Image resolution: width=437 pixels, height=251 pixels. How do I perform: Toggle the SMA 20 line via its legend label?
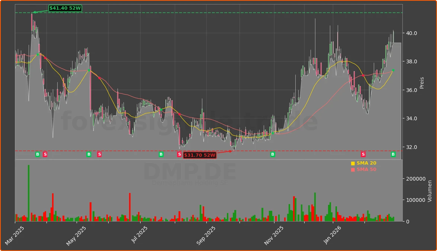click(366, 163)
